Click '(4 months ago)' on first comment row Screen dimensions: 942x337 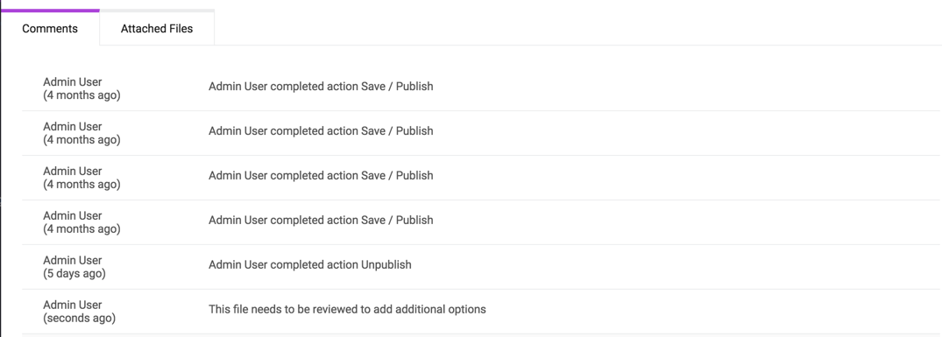pyautogui.click(x=81, y=95)
